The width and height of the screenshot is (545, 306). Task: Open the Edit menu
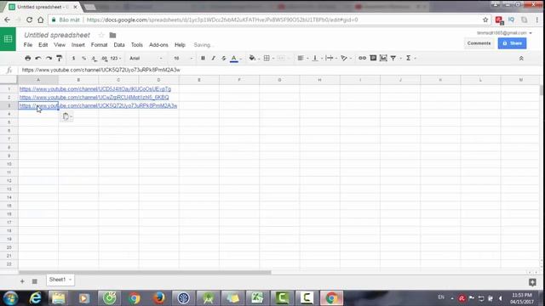point(43,45)
